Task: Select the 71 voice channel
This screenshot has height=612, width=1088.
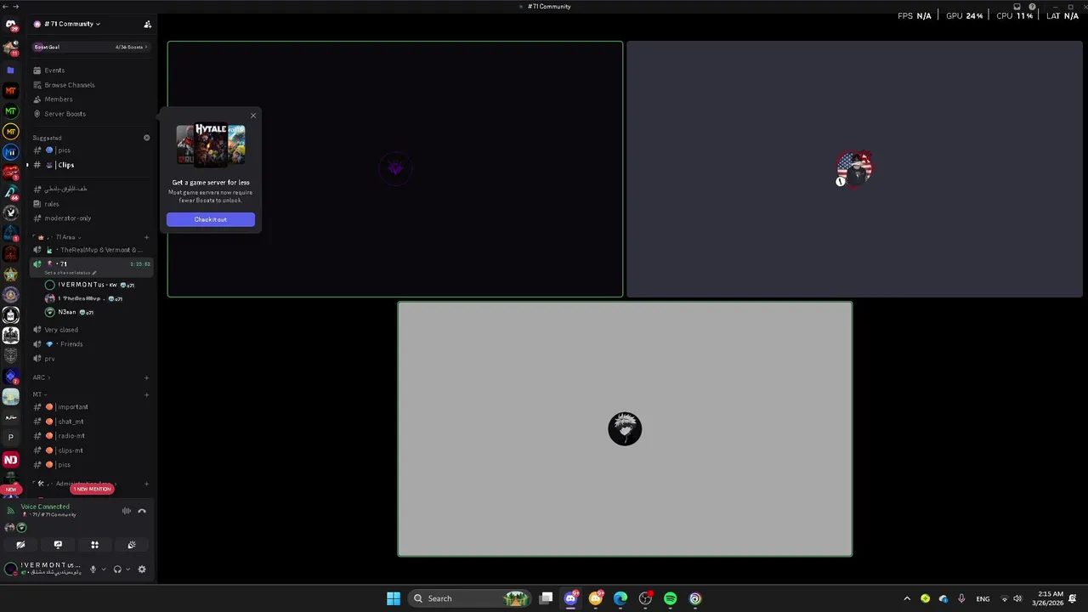Action: (91, 264)
